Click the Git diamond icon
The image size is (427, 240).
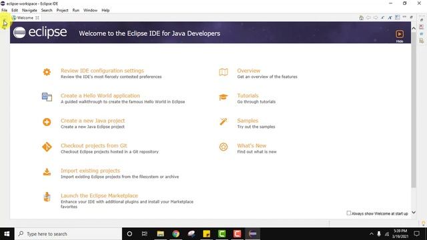point(47,147)
